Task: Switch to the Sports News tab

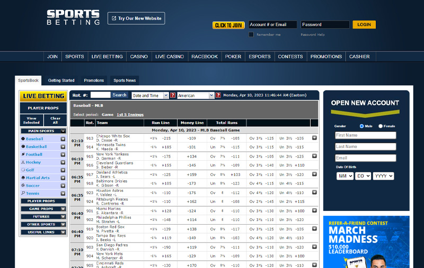Action: point(125,80)
